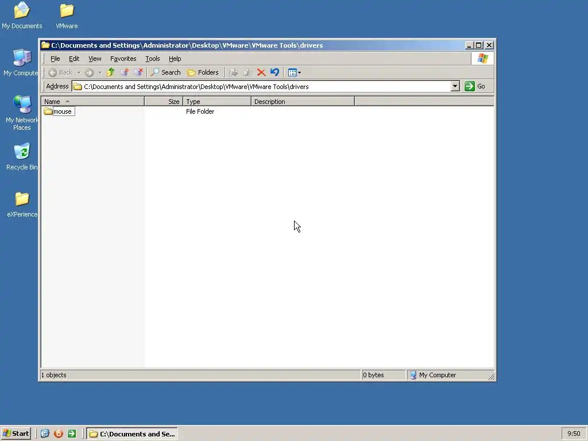Click the status bar resize grip
Viewport: 588px width, 441px height.
tap(491, 376)
